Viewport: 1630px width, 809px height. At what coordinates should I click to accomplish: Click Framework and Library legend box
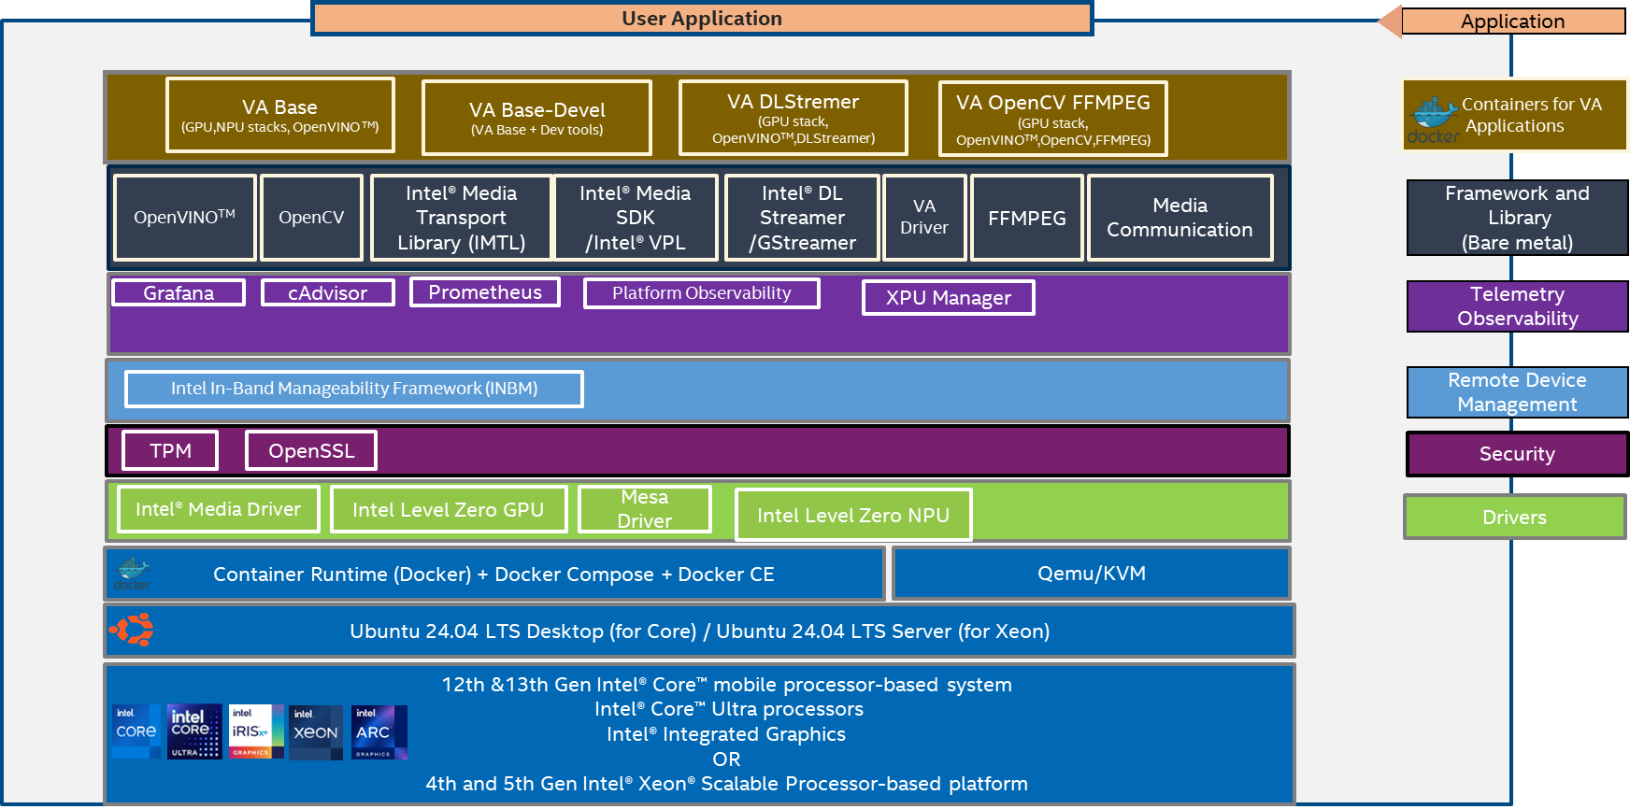(x=1518, y=218)
